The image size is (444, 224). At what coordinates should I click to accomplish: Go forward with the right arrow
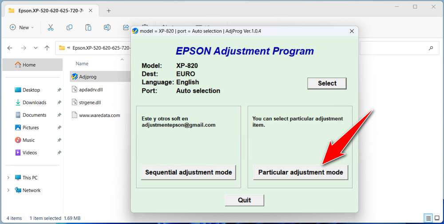24,48
